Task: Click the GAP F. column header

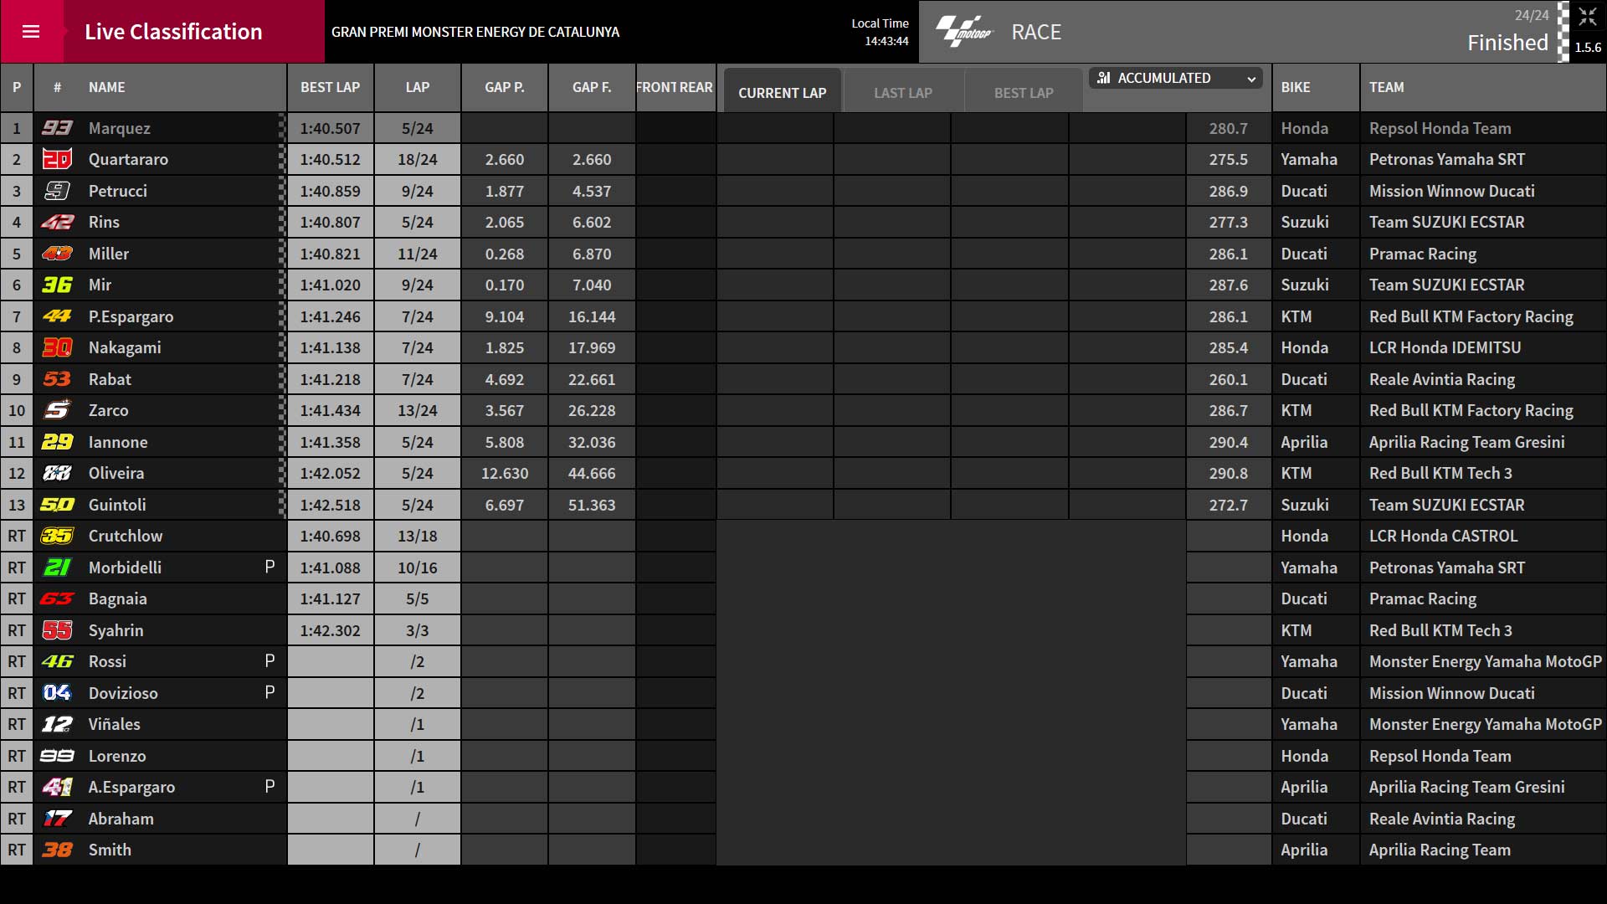Action: (592, 87)
